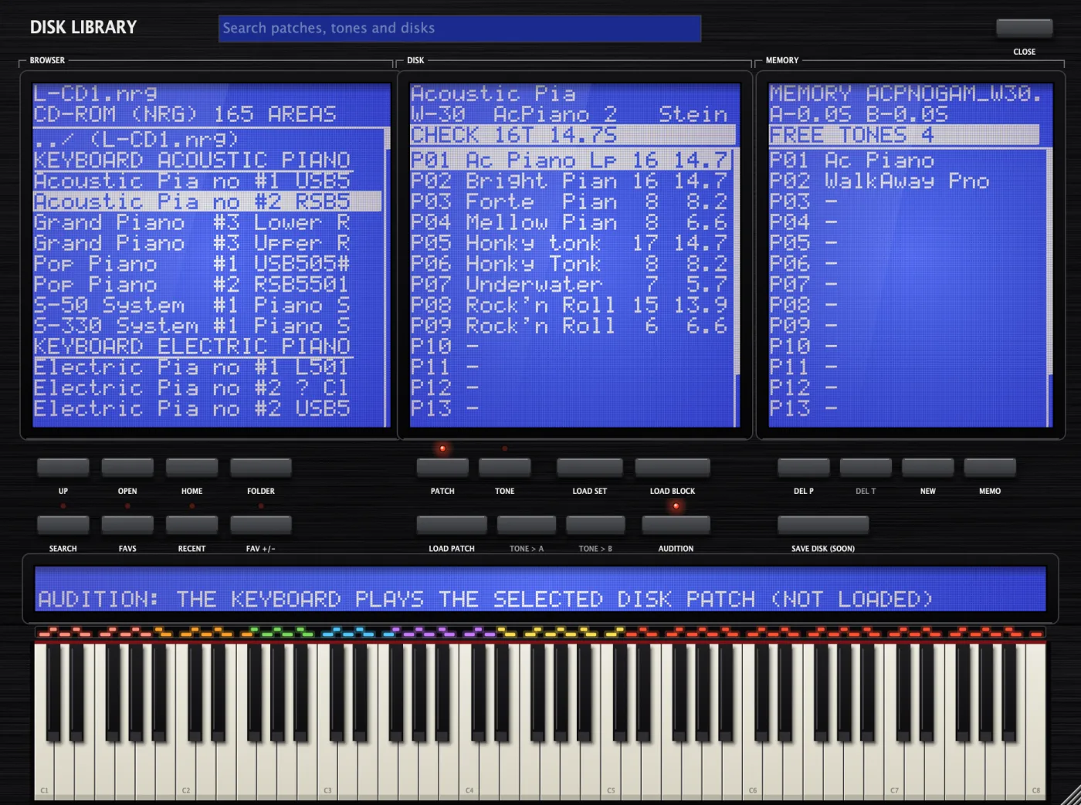Select 'Pop Piano #1 USB505#' browser entry

coord(207,265)
